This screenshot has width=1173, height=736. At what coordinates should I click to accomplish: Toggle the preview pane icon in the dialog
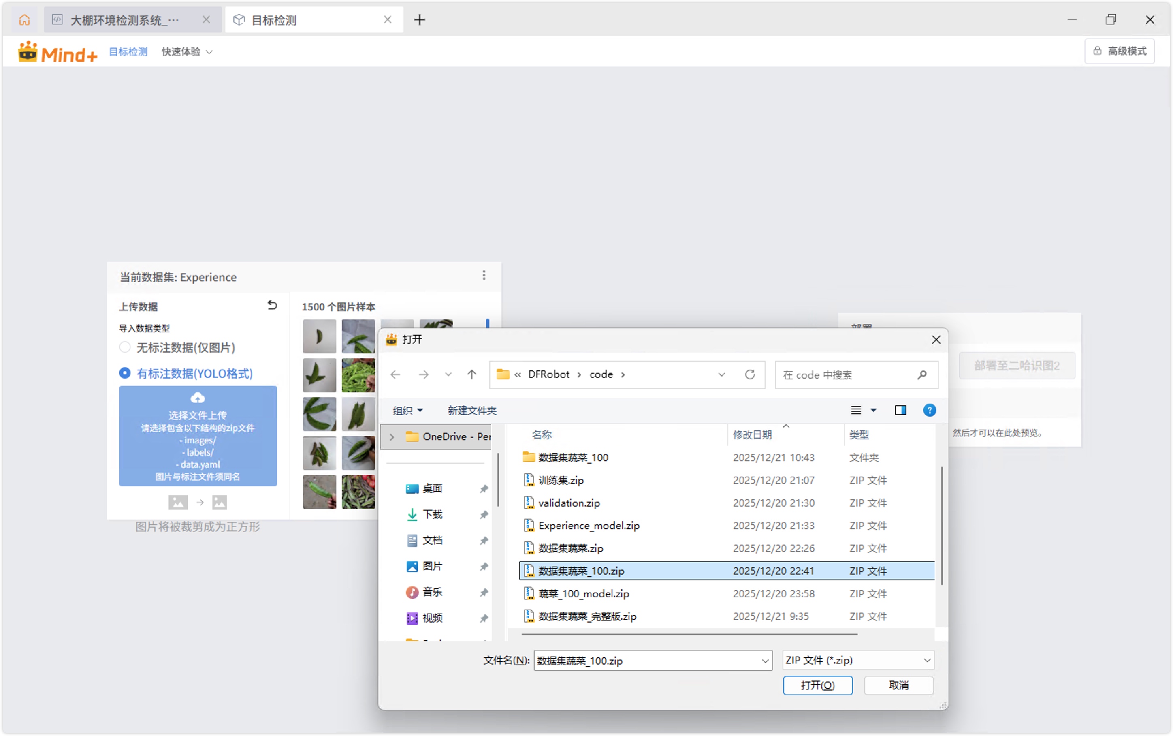click(x=900, y=410)
